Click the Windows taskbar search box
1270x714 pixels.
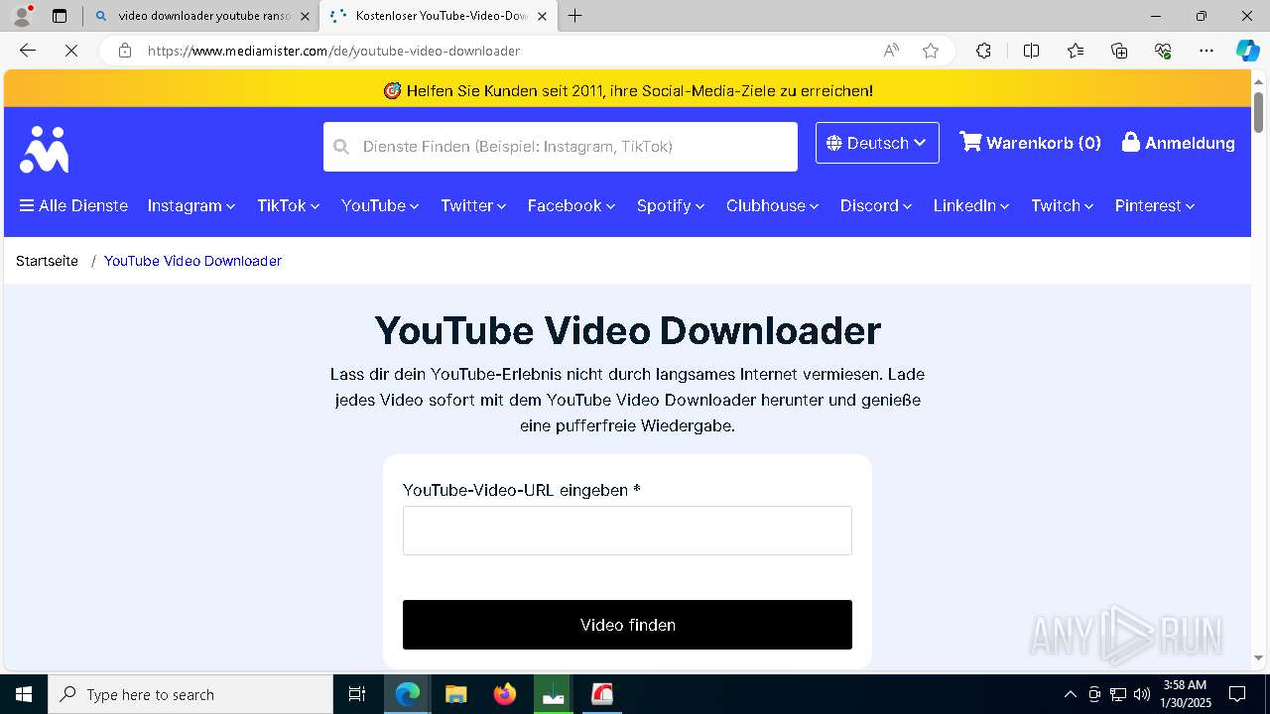point(190,694)
